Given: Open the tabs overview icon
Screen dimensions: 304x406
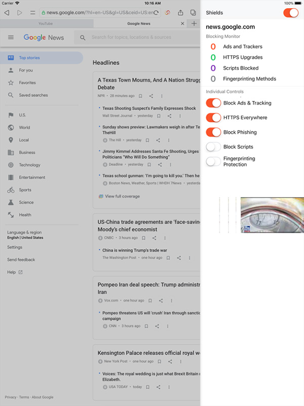Looking at the screenshot, I should [193, 12].
